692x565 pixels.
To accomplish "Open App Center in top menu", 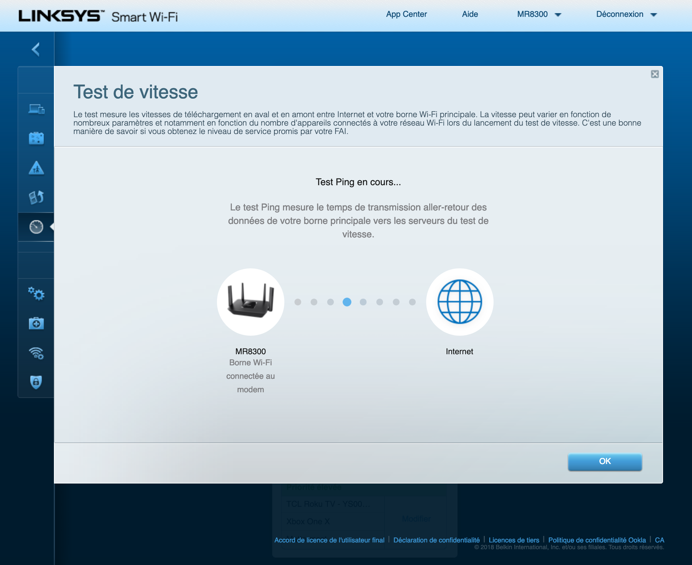I will 406,14.
